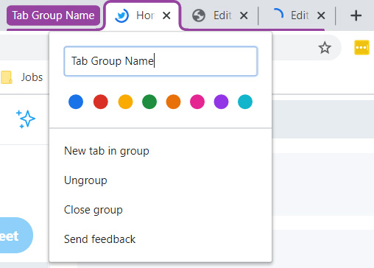Choose the purple group color
This screenshot has width=374, height=268.
221,102
